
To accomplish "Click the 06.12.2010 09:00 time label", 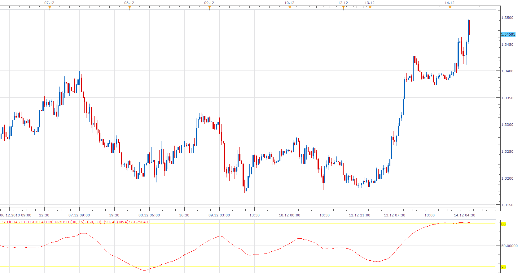I will click(16, 215).
